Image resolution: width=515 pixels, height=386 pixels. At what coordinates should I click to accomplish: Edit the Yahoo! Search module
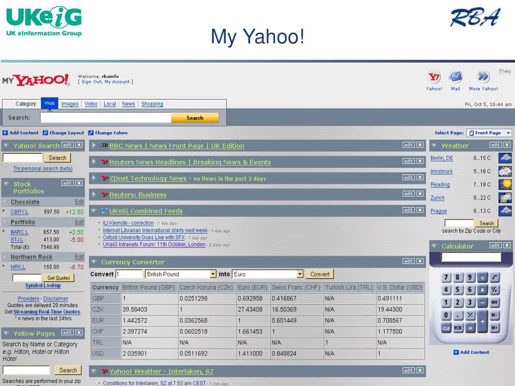(x=67, y=145)
